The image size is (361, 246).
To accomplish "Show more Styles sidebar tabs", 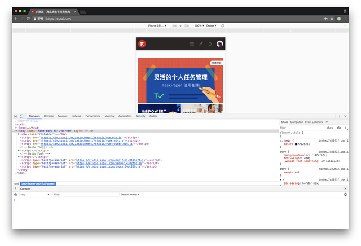I will click(327, 122).
